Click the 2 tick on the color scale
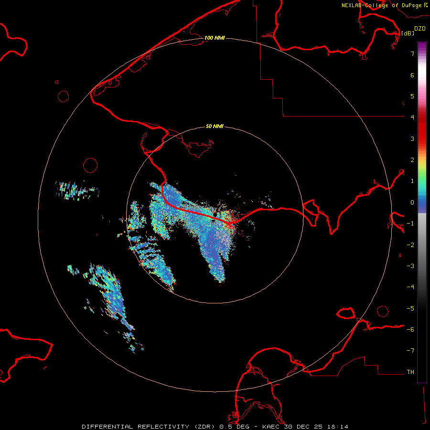430x430 pixels. (412, 160)
